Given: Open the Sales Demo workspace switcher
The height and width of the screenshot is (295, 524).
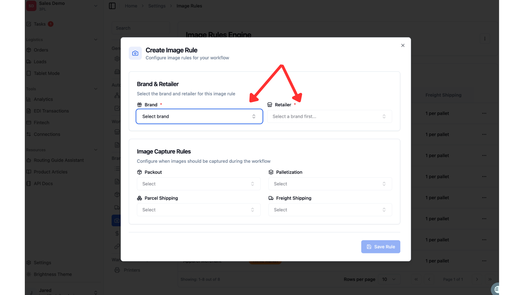Looking at the screenshot, I should (x=62, y=6).
